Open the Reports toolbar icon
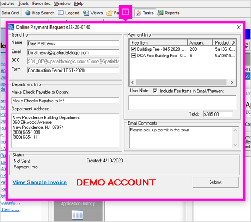 161,13
